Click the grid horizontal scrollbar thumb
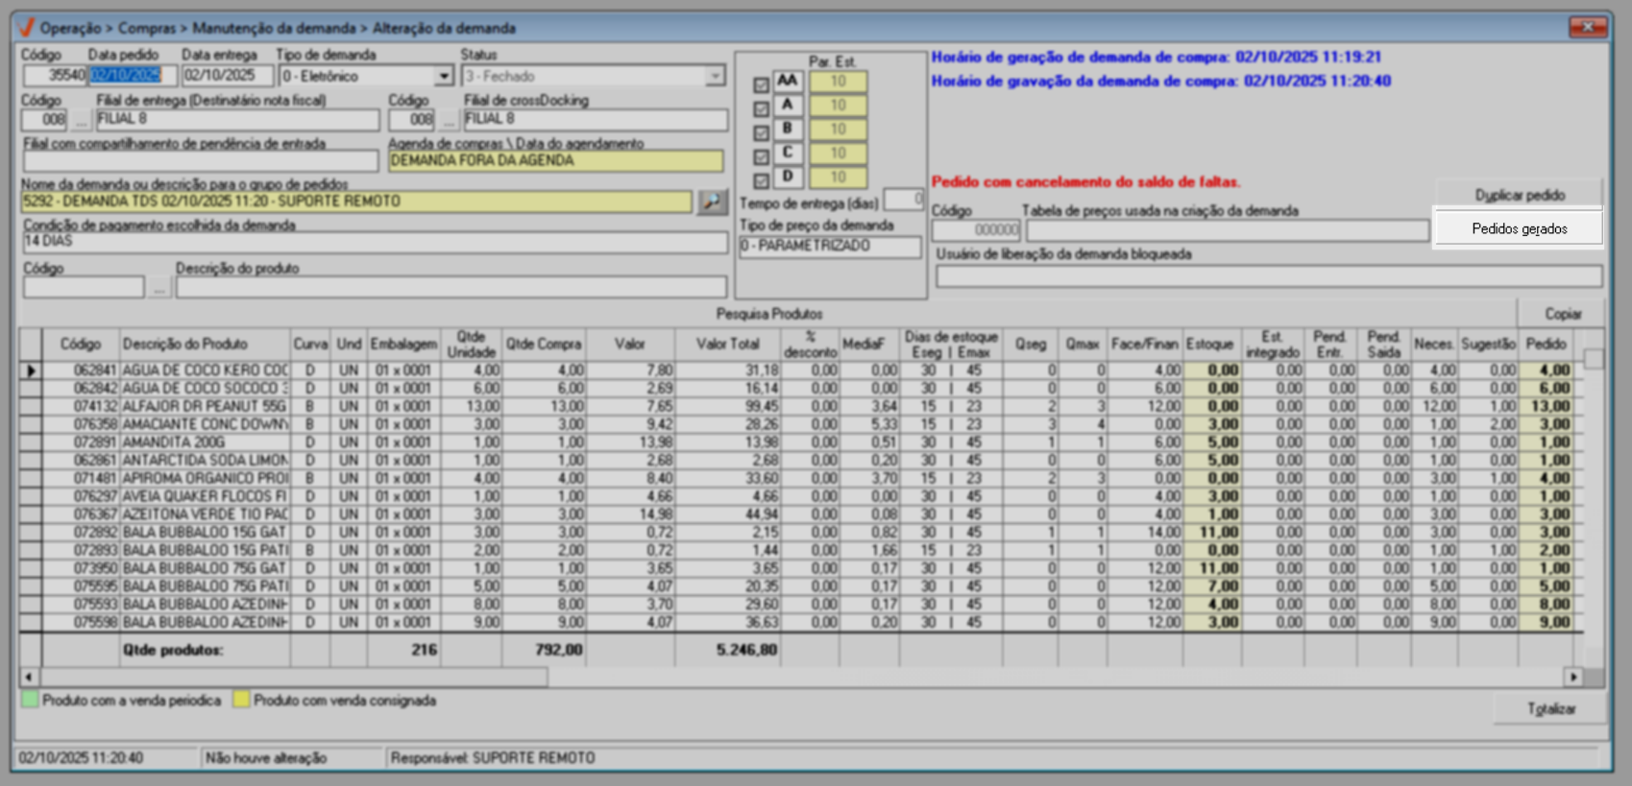This screenshot has width=1632, height=786. (x=293, y=677)
